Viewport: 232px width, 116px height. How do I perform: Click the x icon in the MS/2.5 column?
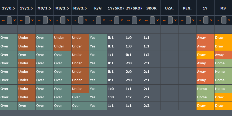pos(68,20)
